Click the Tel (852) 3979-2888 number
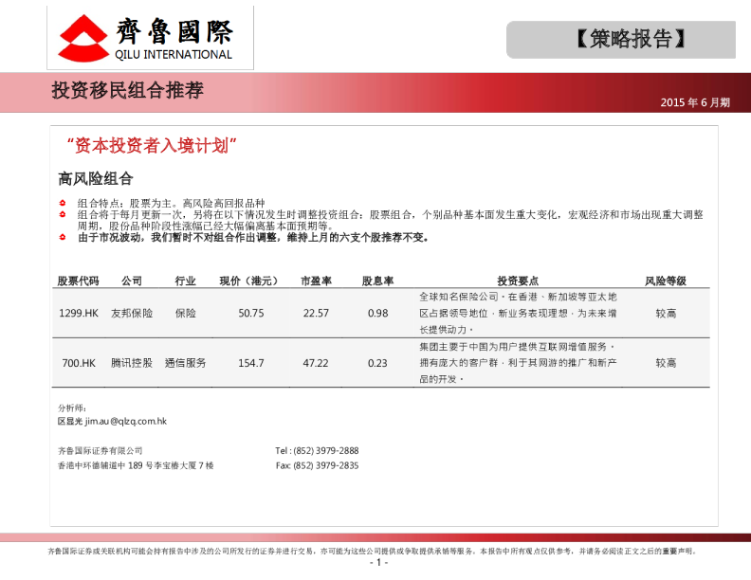This screenshot has width=751, height=580. coord(317,451)
